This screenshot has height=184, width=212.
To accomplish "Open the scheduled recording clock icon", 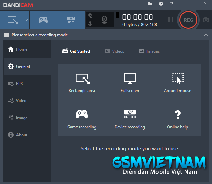I will pyautogui.click(x=161, y=4).
